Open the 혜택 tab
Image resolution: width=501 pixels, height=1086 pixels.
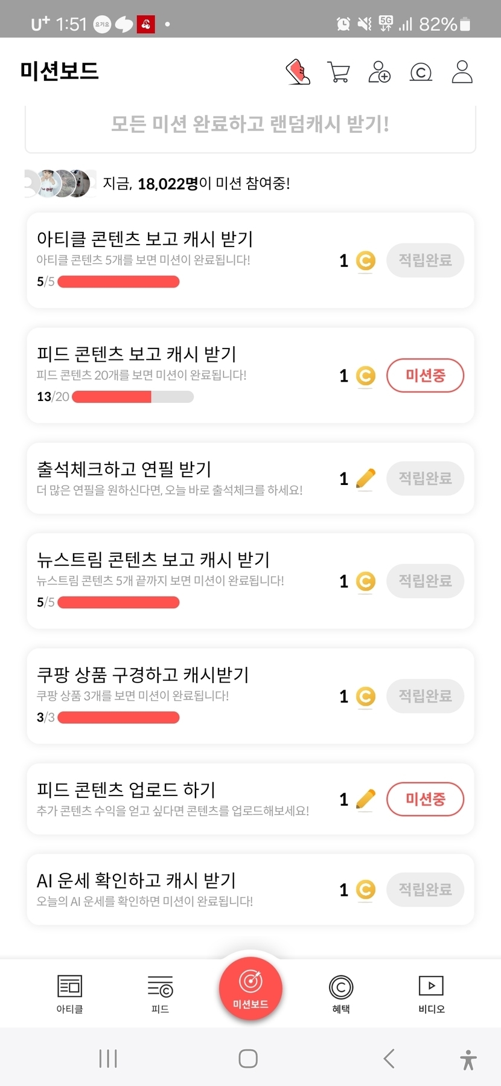[341, 994]
